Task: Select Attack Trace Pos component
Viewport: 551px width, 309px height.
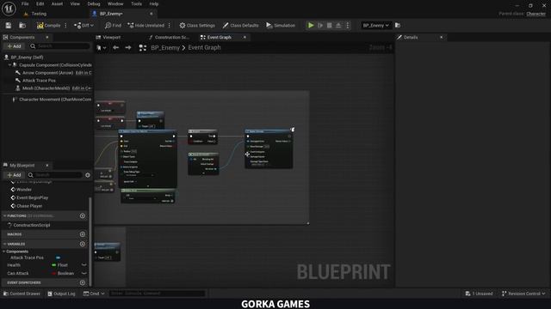Action: point(39,81)
